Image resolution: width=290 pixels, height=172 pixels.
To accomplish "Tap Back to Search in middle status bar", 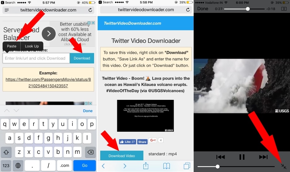I will pos(106,2).
